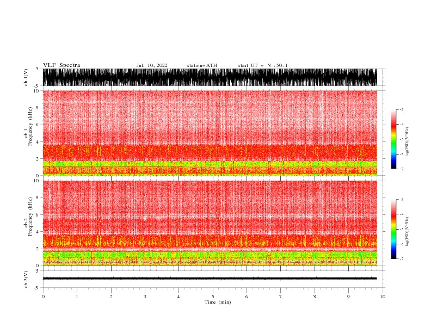Click the time axis tick label "6"

point(247,297)
